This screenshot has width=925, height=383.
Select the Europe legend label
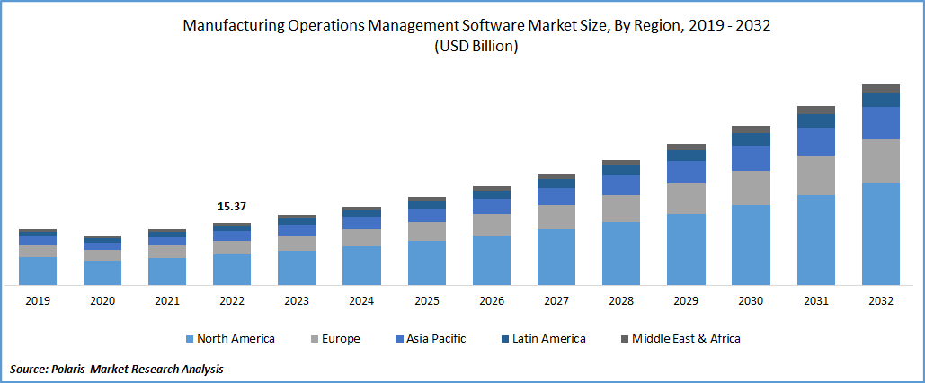[x=341, y=339]
